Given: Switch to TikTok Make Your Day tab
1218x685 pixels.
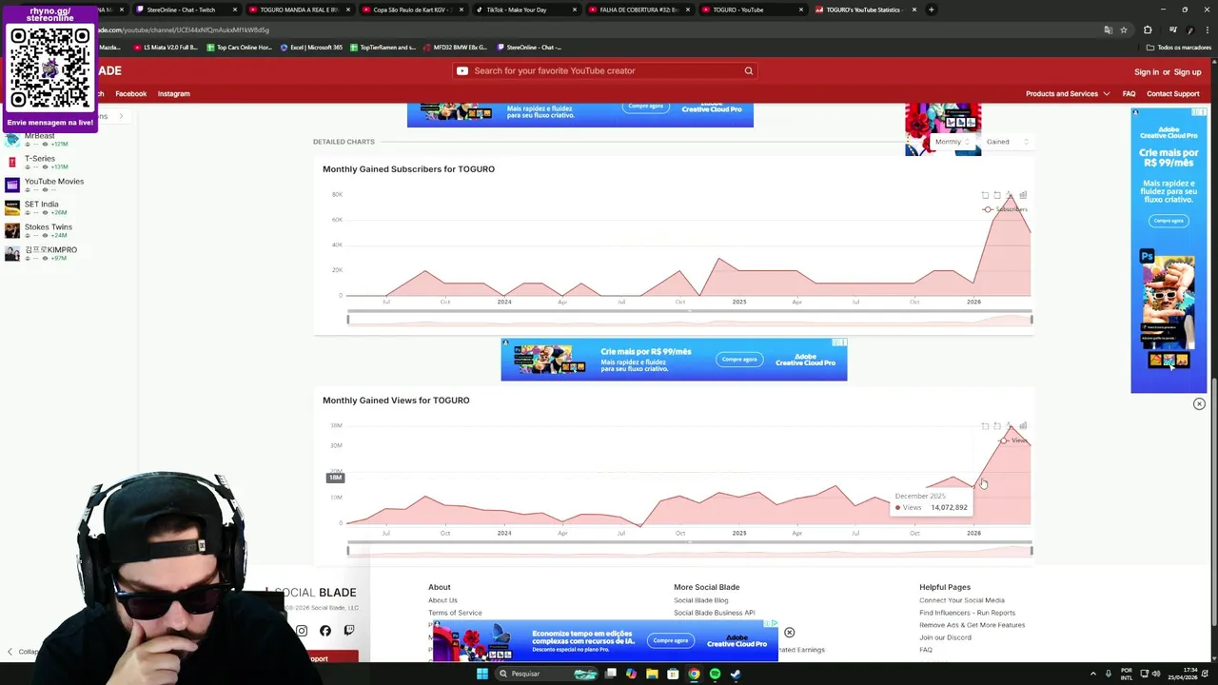Looking at the screenshot, I should (525, 10).
